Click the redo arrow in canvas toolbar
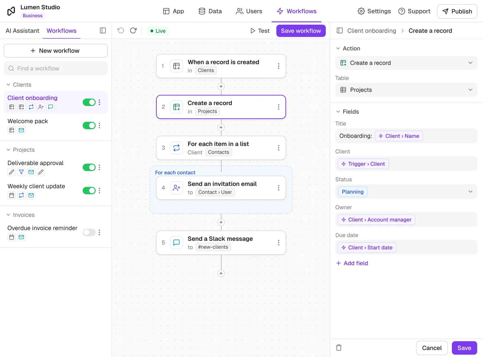Image resolution: width=483 pixels, height=357 pixels. (x=133, y=31)
